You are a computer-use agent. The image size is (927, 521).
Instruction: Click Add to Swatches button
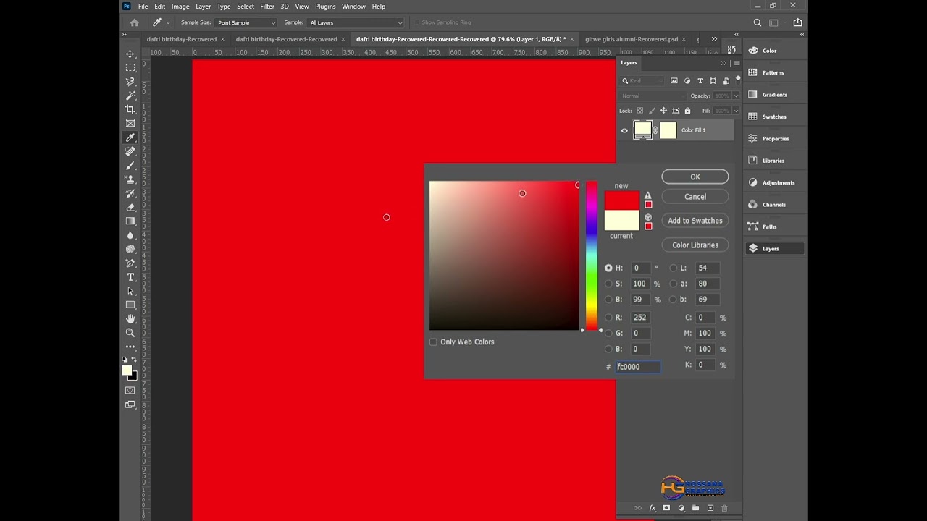[695, 221]
